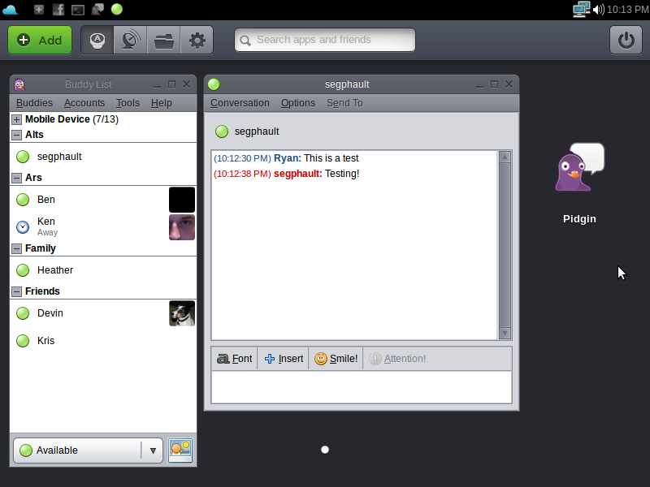Click the green Add button

[40, 40]
